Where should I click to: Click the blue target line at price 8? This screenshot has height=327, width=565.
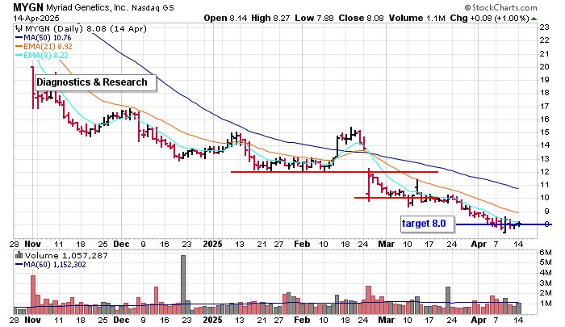point(504,224)
